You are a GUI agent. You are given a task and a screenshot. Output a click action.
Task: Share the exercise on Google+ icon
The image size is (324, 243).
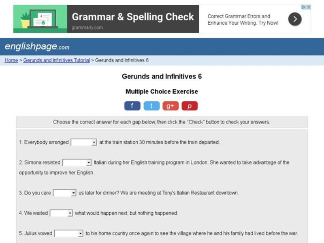tap(170, 106)
